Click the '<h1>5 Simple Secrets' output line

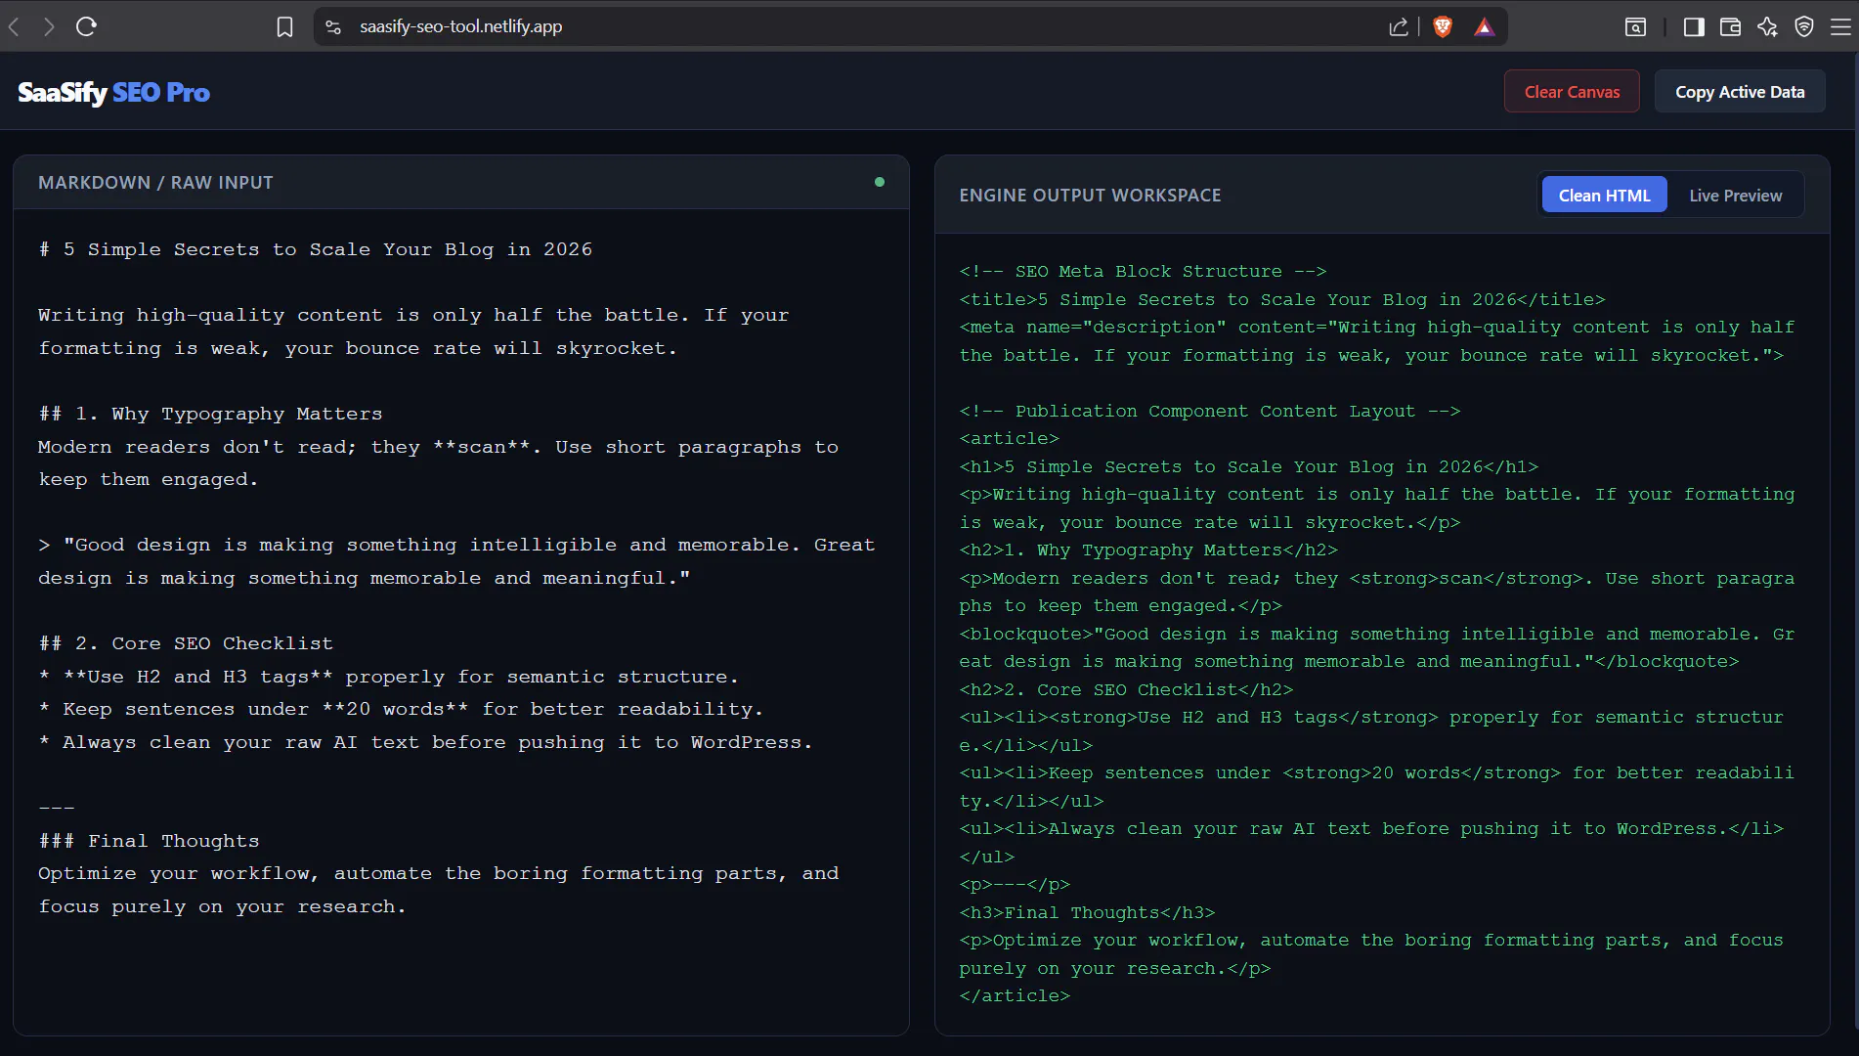click(1248, 466)
